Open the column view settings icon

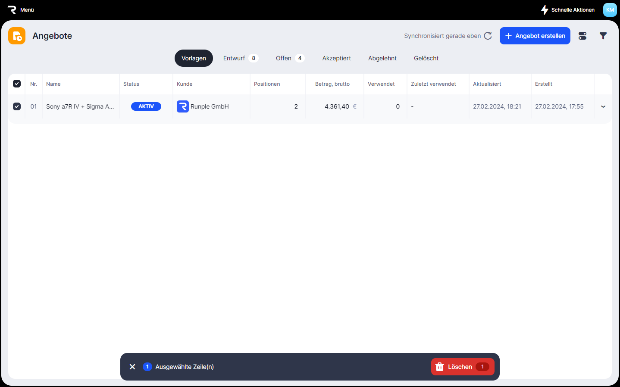click(582, 36)
